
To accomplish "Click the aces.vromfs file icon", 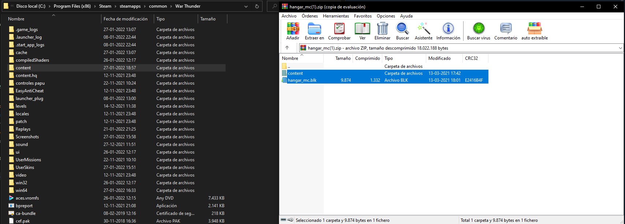I will tap(11, 198).
